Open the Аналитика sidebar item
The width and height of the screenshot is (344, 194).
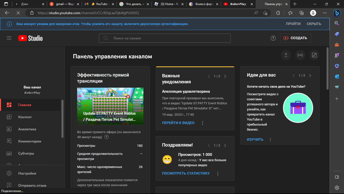point(30,129)
